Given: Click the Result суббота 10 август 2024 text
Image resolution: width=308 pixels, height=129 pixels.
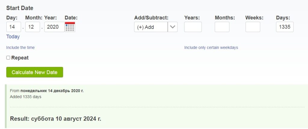Looking at the screenshot, I should tap(56, 119).
